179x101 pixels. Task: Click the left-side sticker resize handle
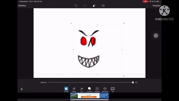[x=73, y=50]
